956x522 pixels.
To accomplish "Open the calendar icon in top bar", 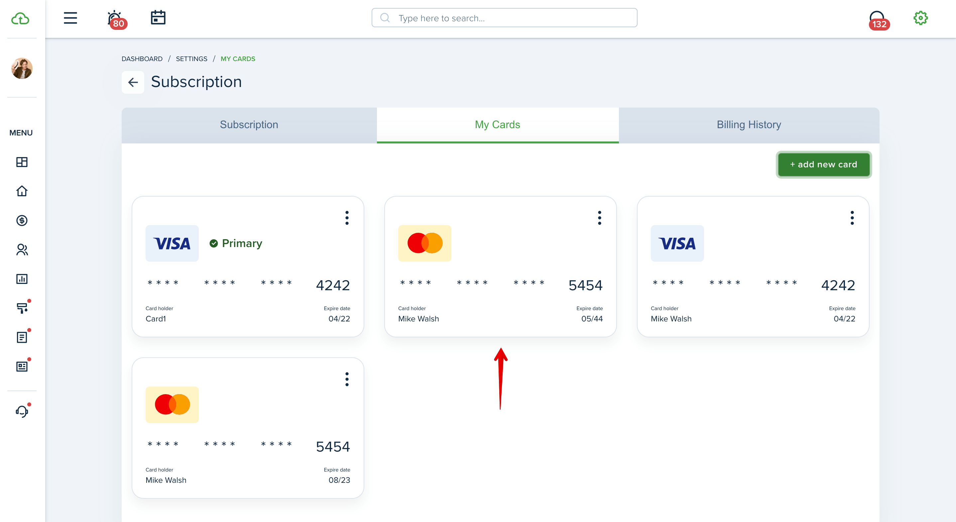I will point(158,17).
